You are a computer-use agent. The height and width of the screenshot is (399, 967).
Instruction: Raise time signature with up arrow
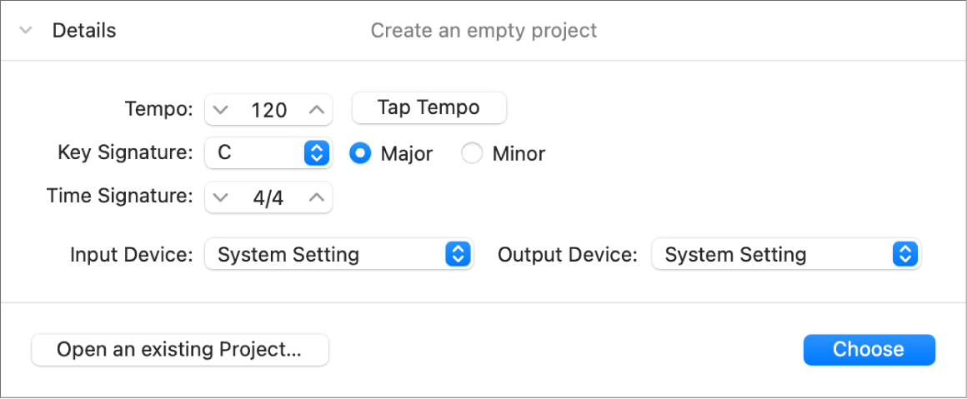click(x=316, y=197)
